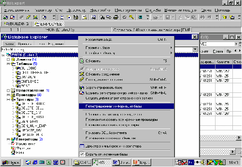
Task: Click the envelope icon in the system tray
Action: click(x=184, y=162)
